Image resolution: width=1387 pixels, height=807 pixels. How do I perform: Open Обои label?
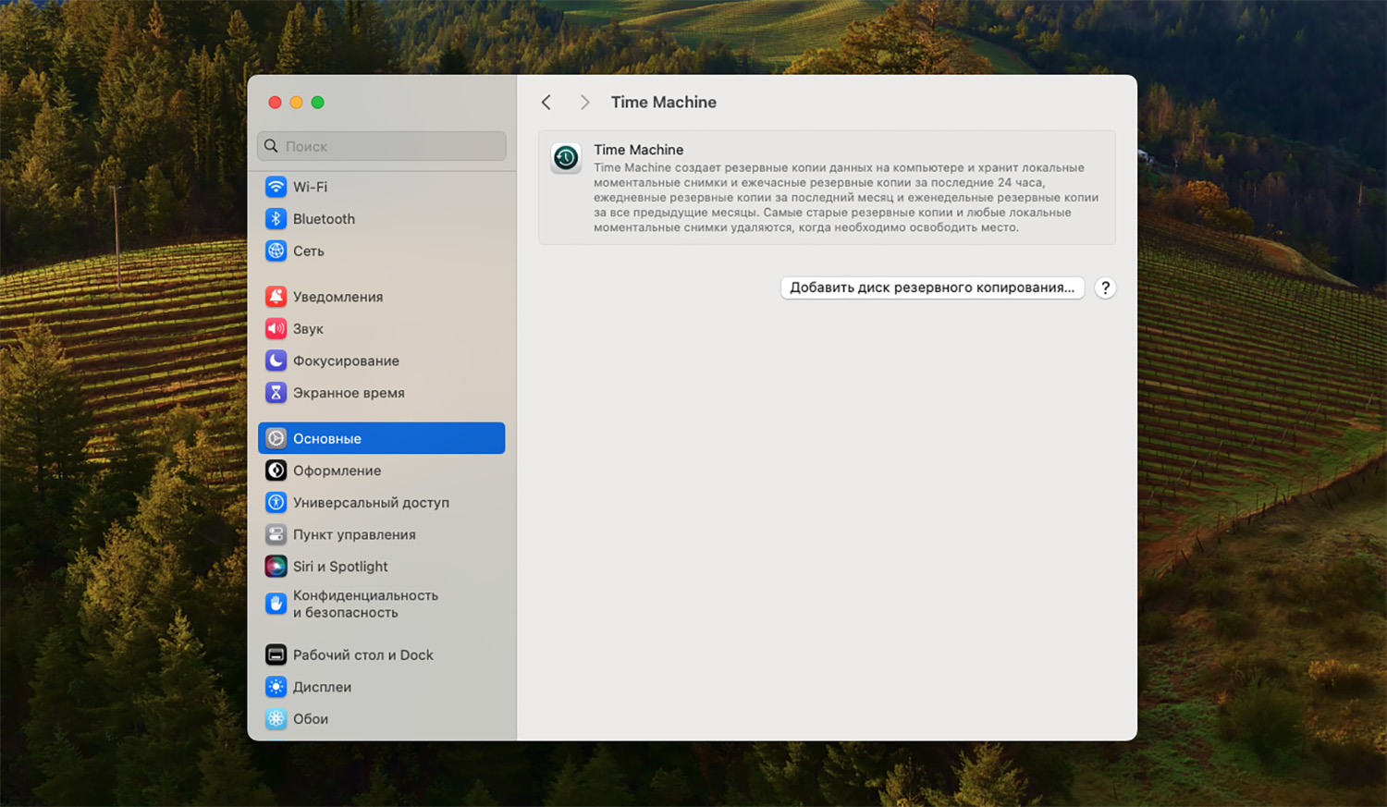click(311, 719)
